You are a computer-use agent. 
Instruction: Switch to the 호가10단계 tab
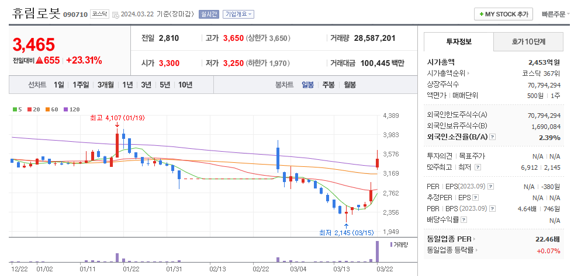(x=528, y=41)
